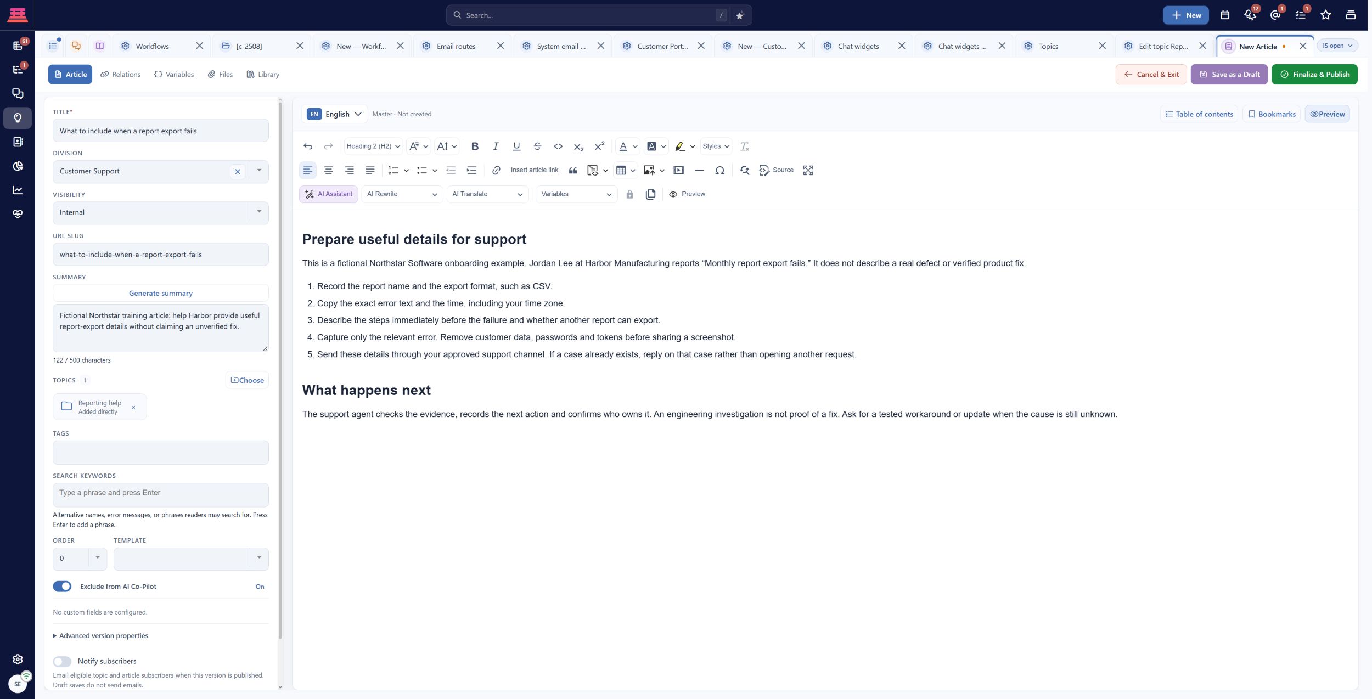Viewport: 1372px width, 699px height.
Task: Click Finalize & Publish button
Action: click(x=1314, y=75)
